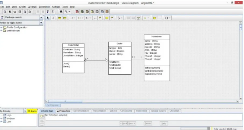Open the Tools menu
The height and width of the screenshot is (130, 244).
(65, 7)
